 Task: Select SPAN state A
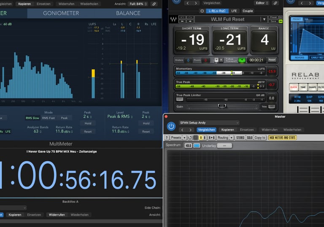point(201,138)
